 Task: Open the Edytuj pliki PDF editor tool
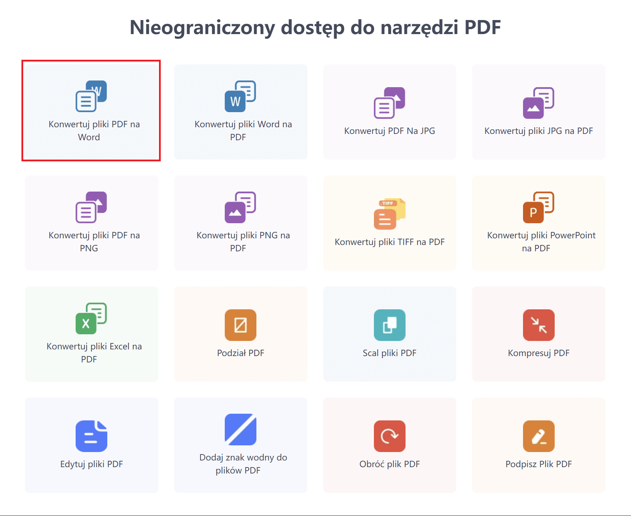click(x=91, y=436)
